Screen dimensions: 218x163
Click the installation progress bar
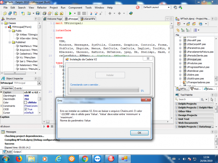tap(104, 90)
